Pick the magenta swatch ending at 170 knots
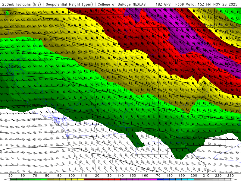Viewport: 241px width, 181px height. 154,179
